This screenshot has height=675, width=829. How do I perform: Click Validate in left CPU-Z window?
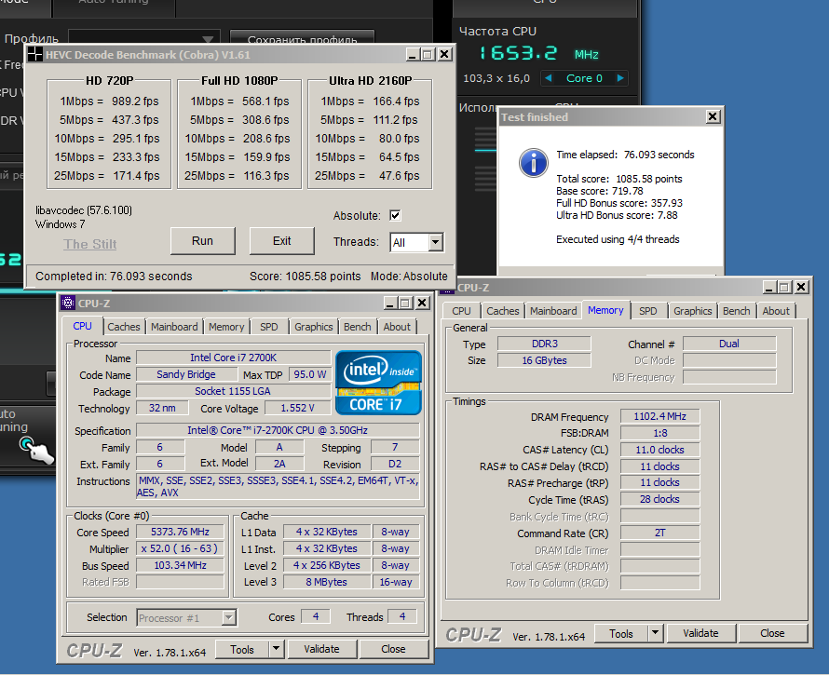321,649
